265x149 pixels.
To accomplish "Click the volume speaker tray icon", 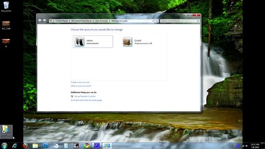I will [246, 146].
